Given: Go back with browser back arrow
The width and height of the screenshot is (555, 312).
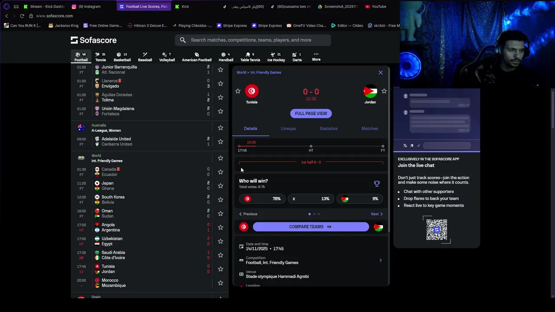Looking at the screenshot, I should click(7, 16).
